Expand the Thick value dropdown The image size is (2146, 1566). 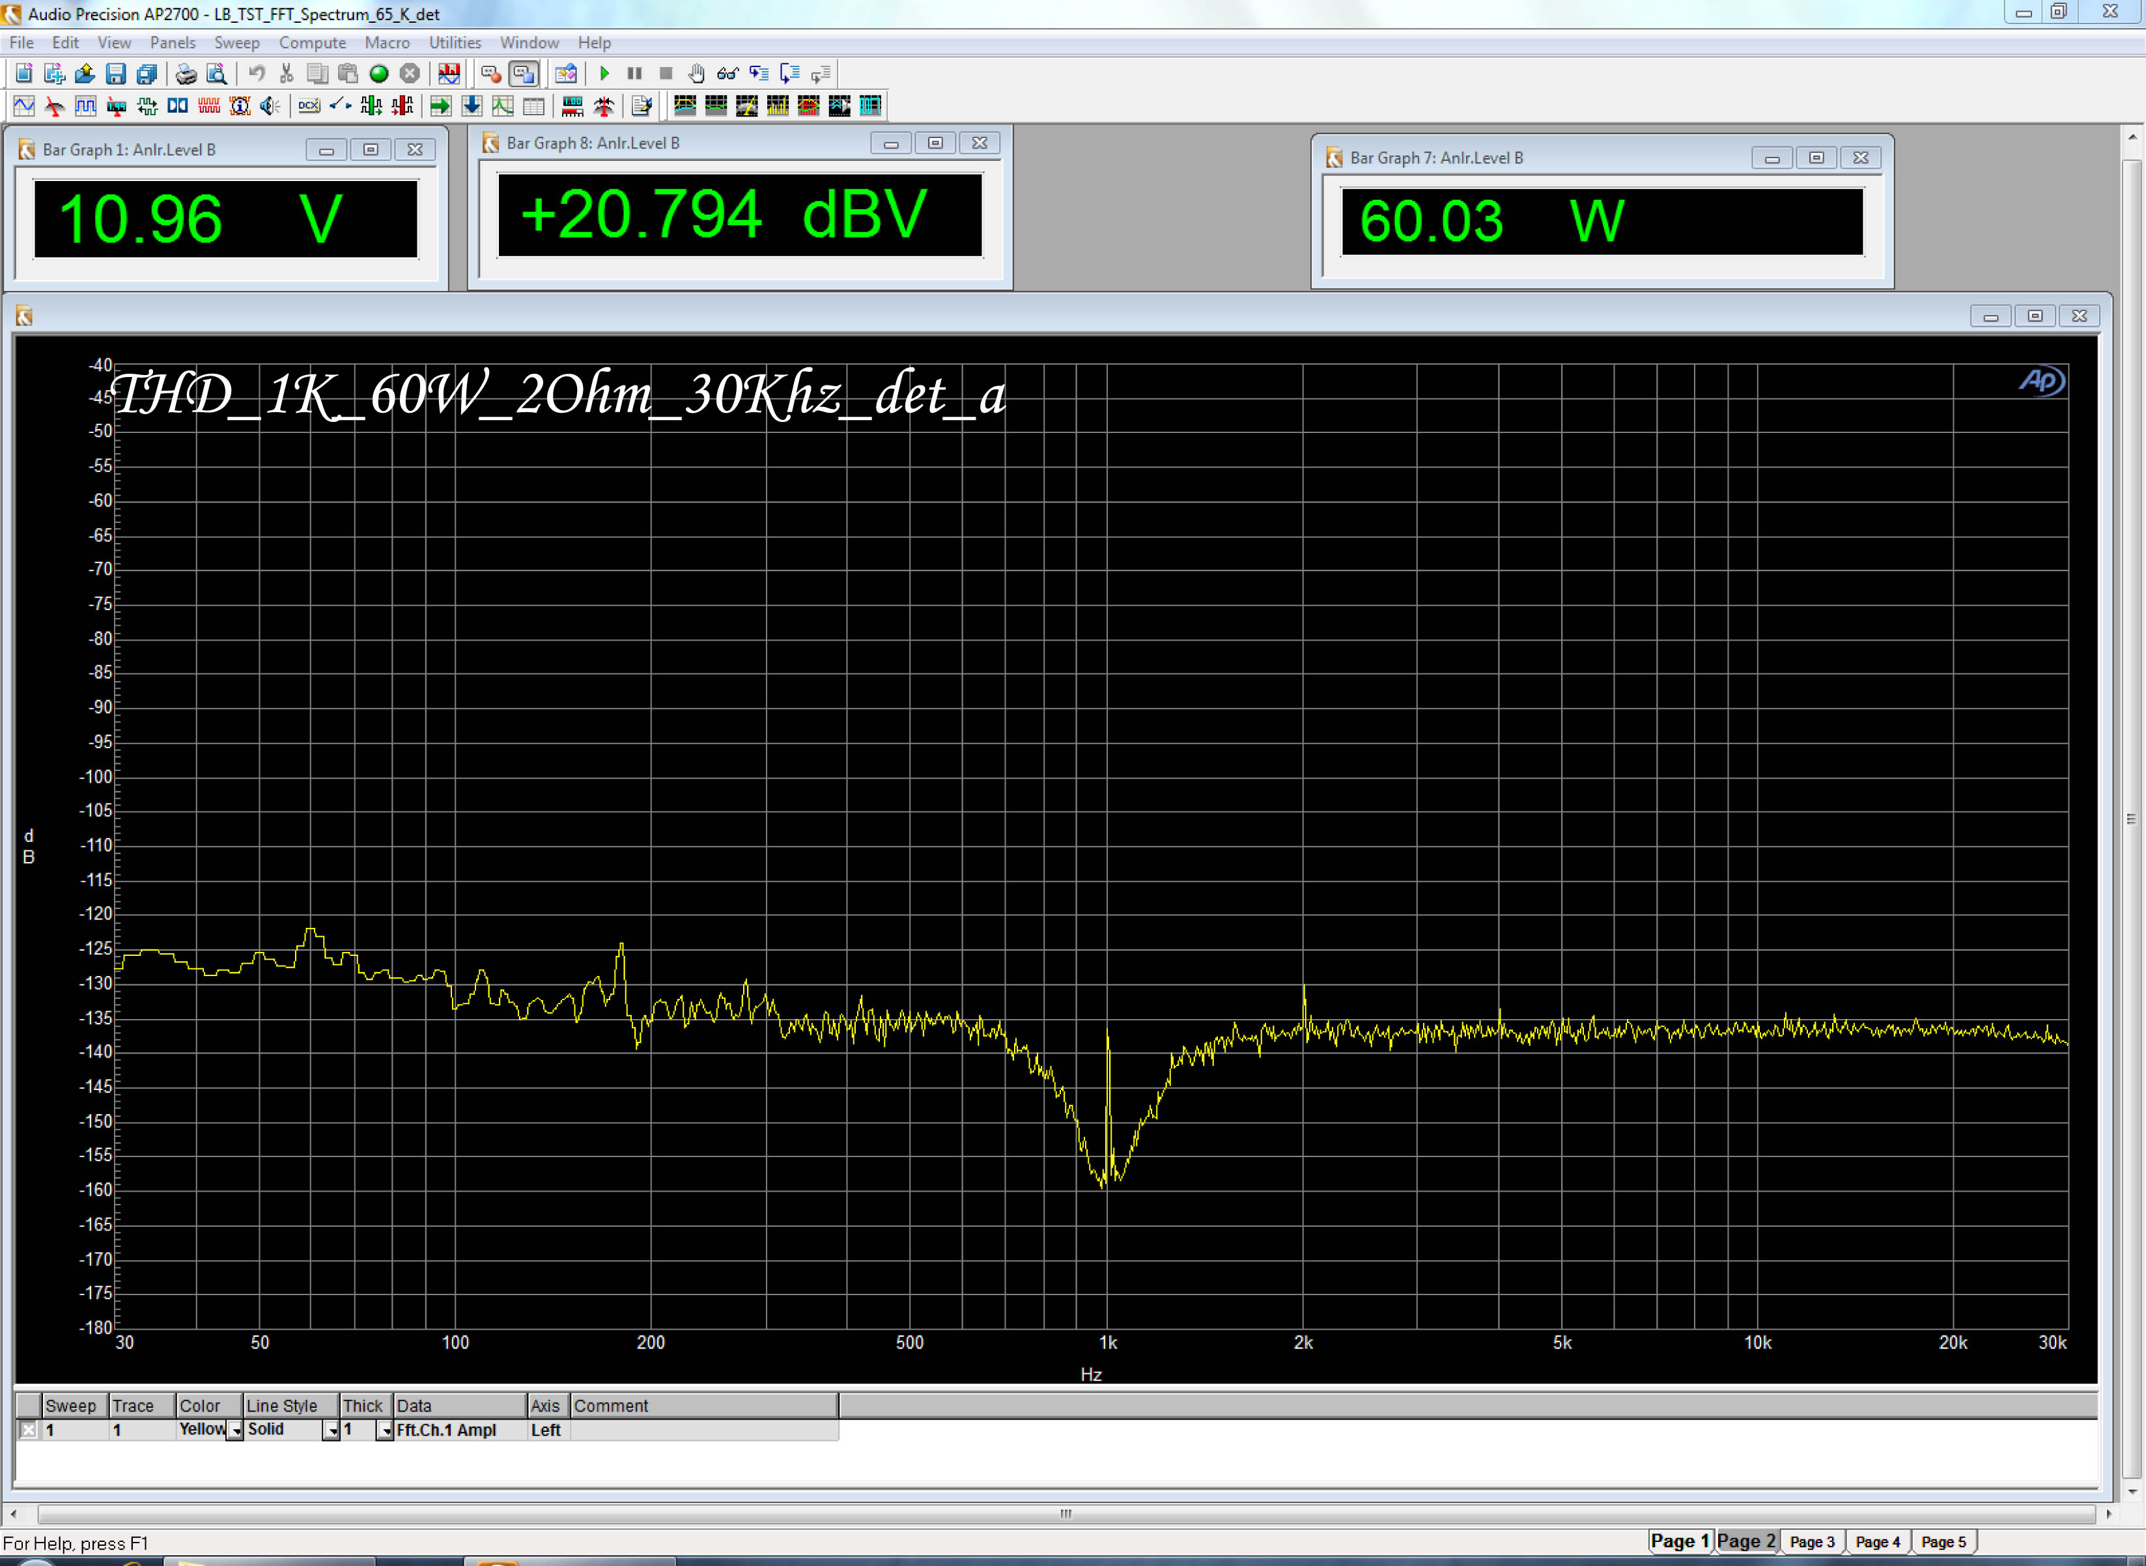pos(384,1431)
